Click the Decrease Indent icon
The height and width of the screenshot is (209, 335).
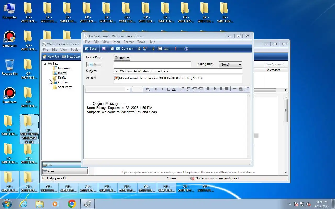[x=194, y=89]
